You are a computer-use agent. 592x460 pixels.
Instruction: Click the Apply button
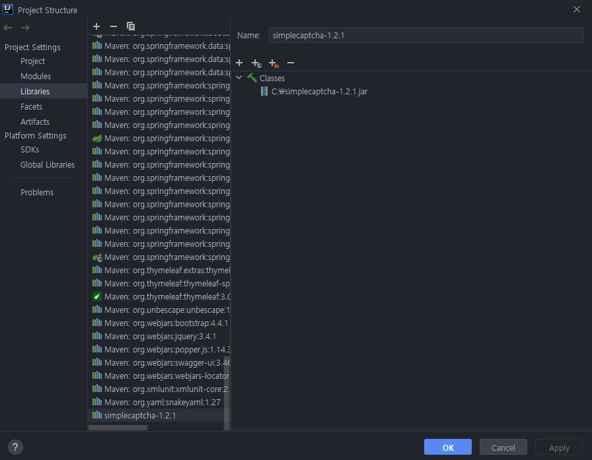tap(559, 447)
